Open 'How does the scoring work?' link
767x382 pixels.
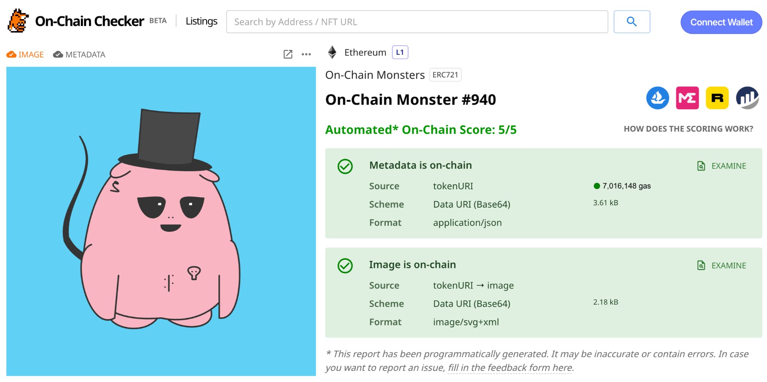[688, 129]
